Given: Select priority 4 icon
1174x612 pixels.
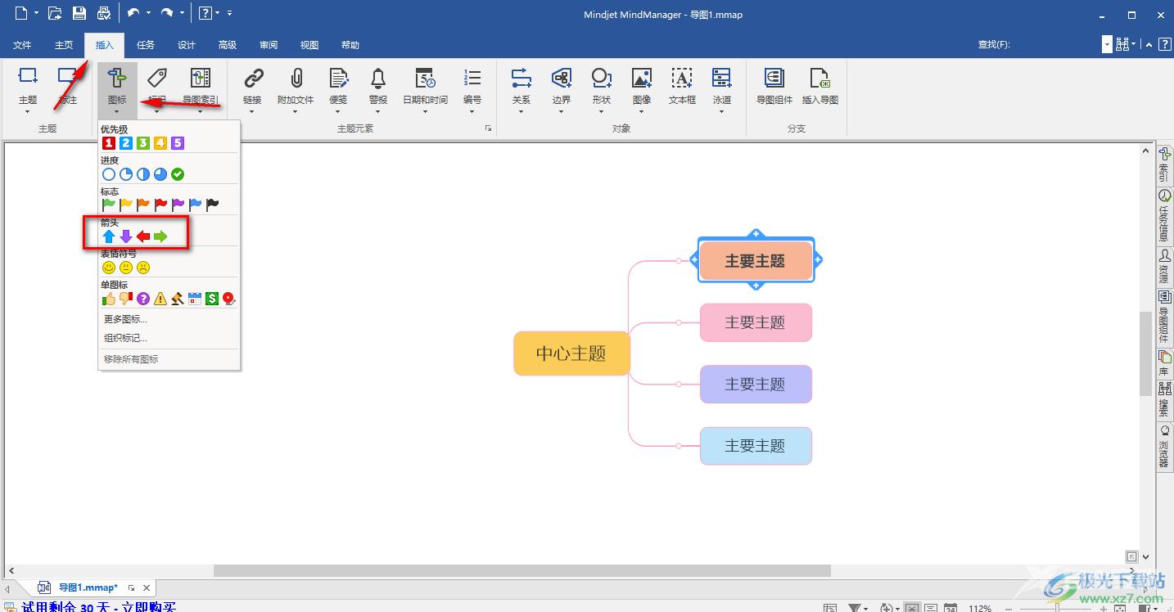Looking at the screenshot, I should pos(160,143).
